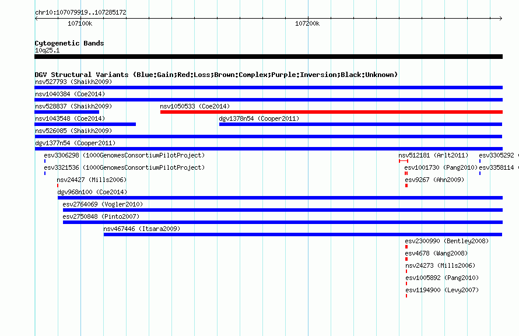
Task: Select the blue bar beneath dgv968n100
Action: (x=280, y=198)
